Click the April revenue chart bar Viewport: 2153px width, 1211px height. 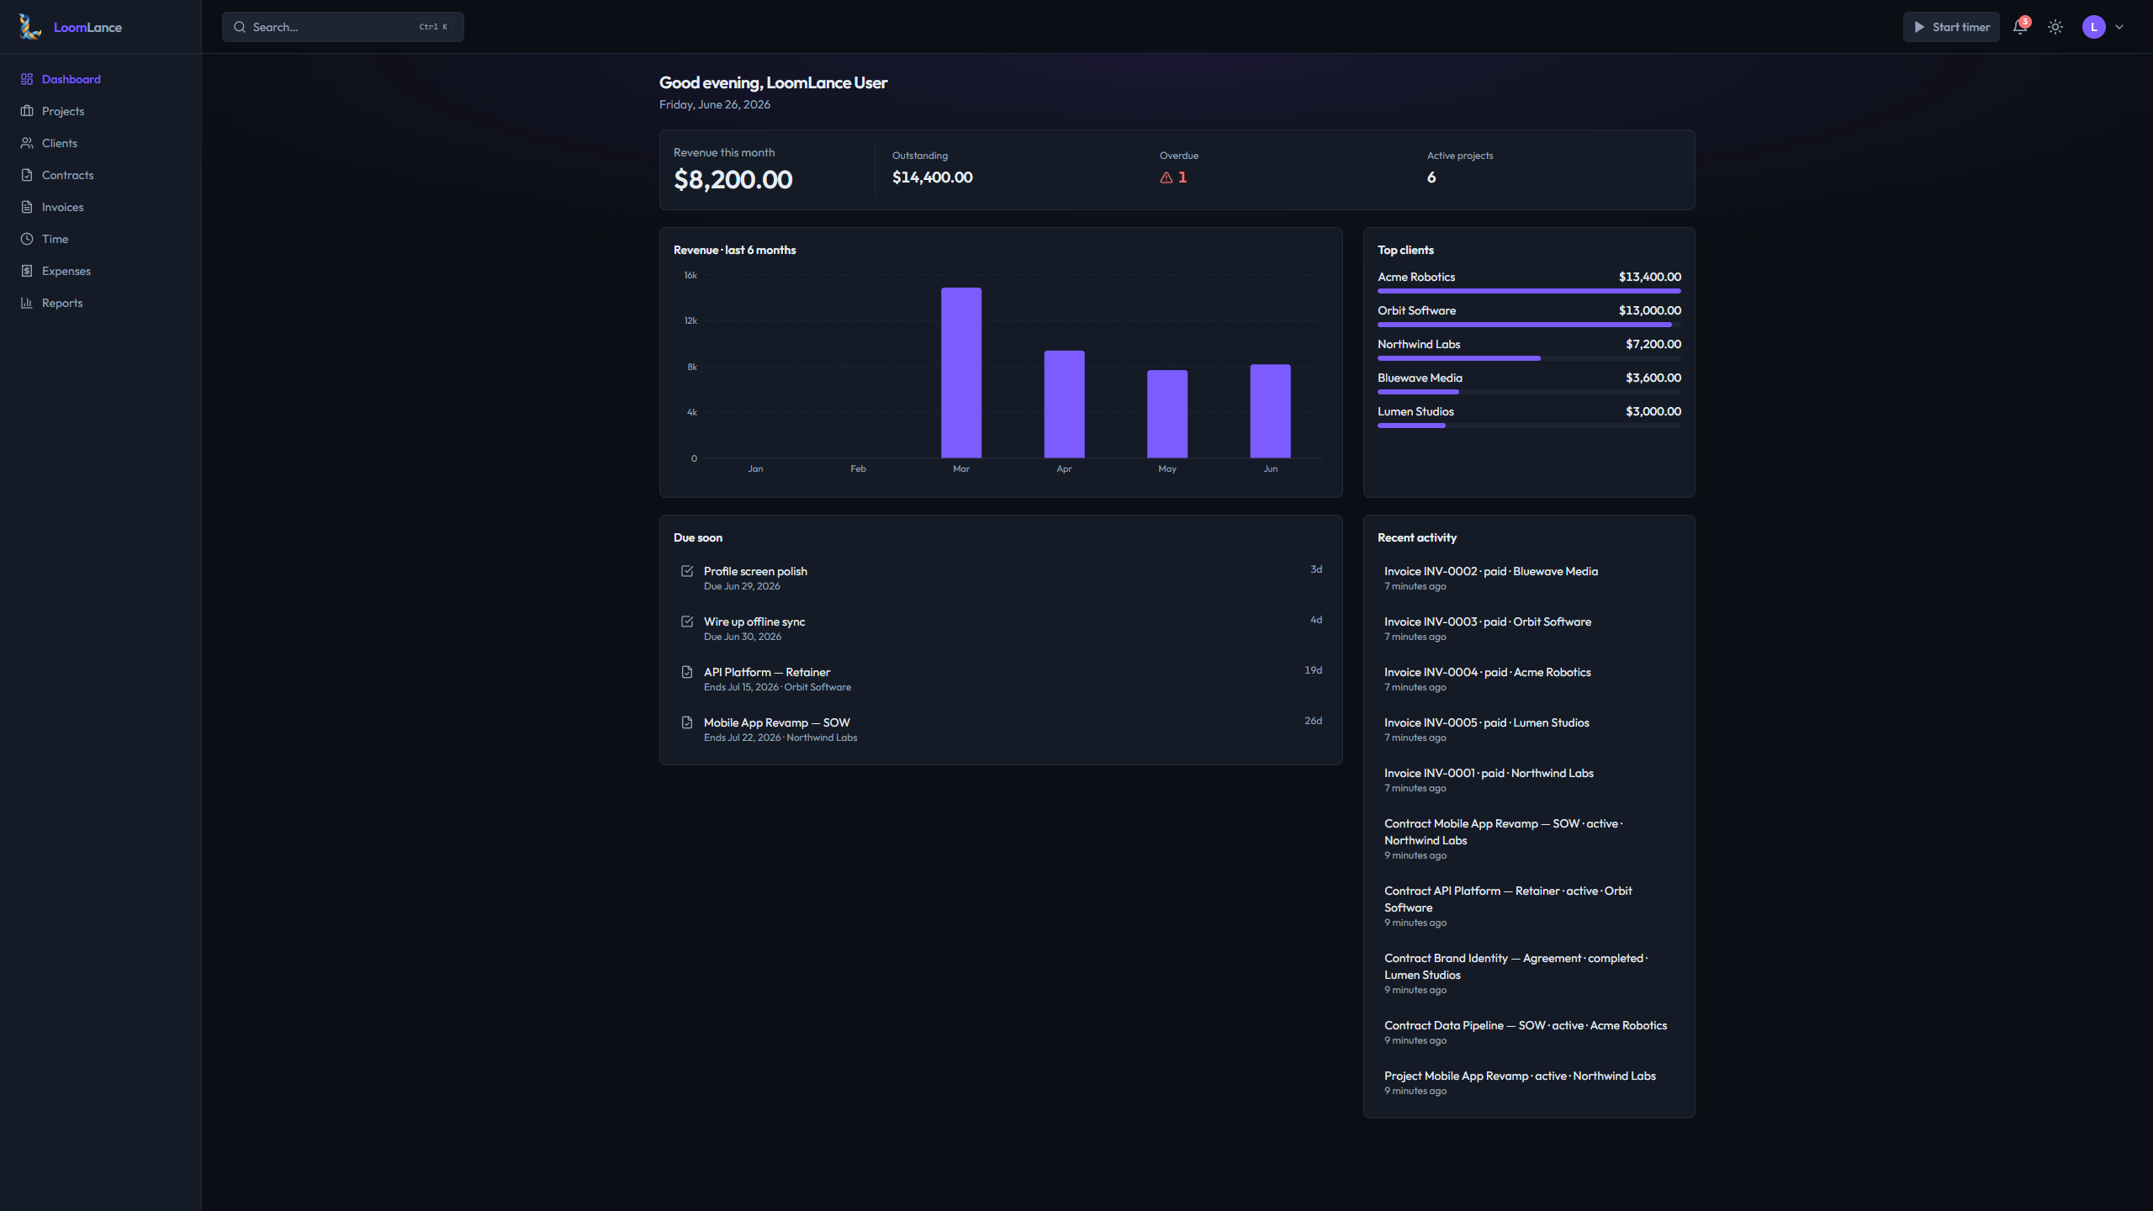coord(1064,405)
